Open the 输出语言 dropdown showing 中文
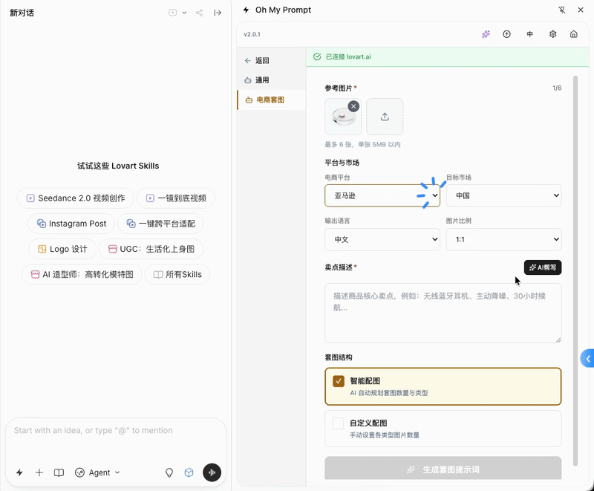 pyautogui.click(x=382, y=239)
